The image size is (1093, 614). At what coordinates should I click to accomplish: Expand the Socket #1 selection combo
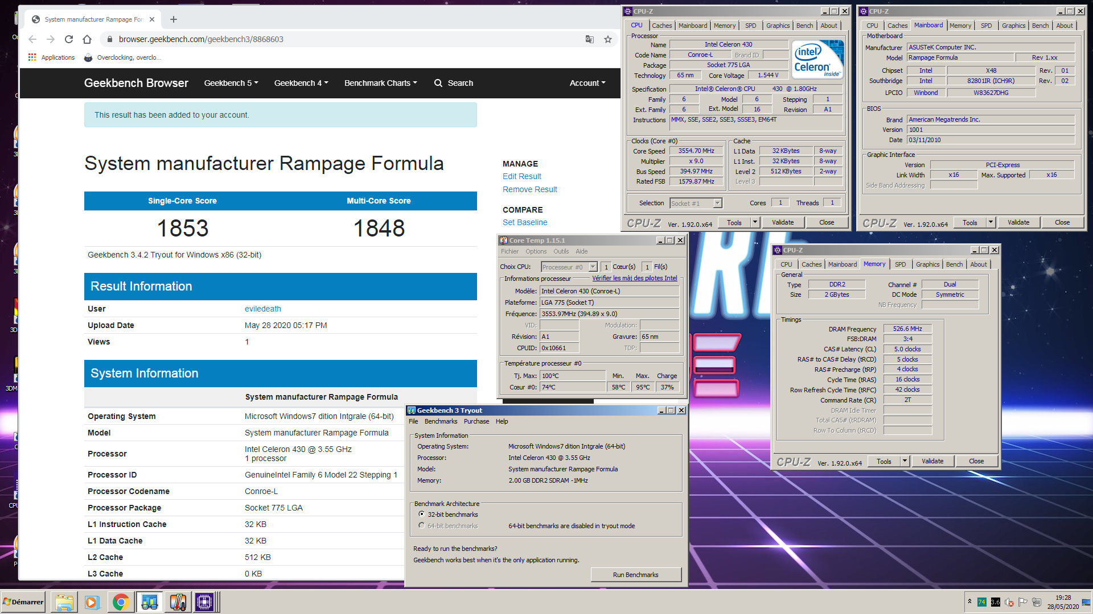click(x=717, y=203)
